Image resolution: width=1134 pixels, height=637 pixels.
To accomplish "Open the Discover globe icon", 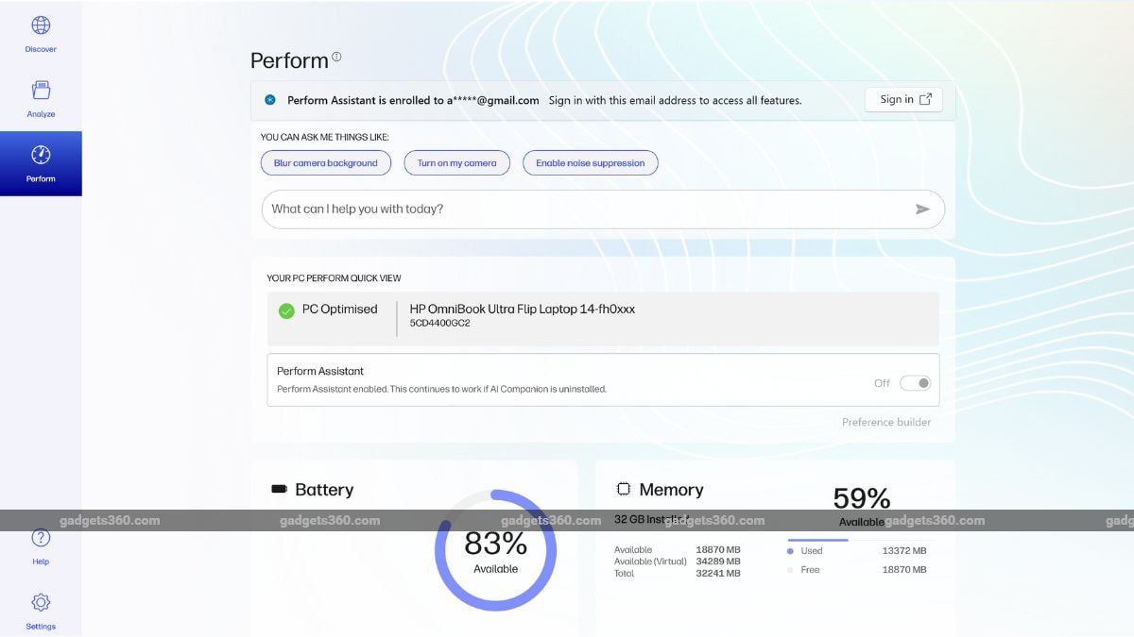I will 41,26.
